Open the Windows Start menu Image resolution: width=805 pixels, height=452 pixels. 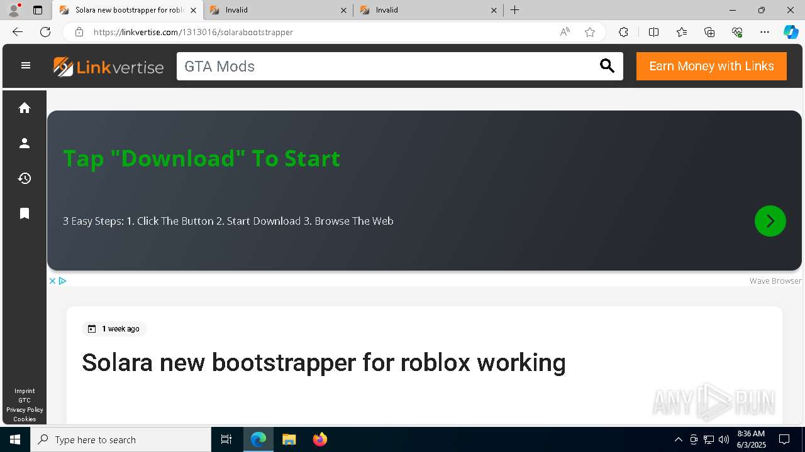[x=15, y=439]
